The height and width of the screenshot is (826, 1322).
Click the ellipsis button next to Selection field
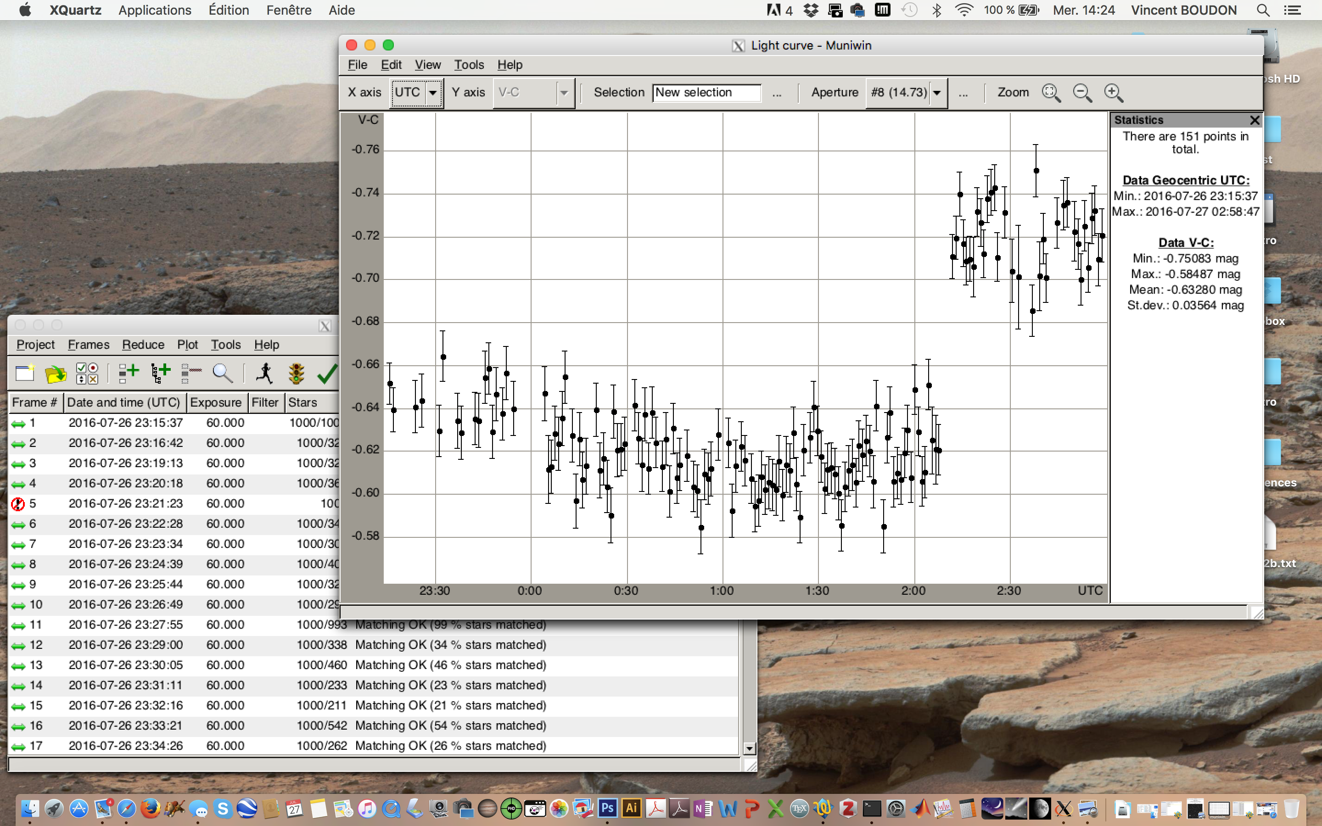tap(776, 92)
